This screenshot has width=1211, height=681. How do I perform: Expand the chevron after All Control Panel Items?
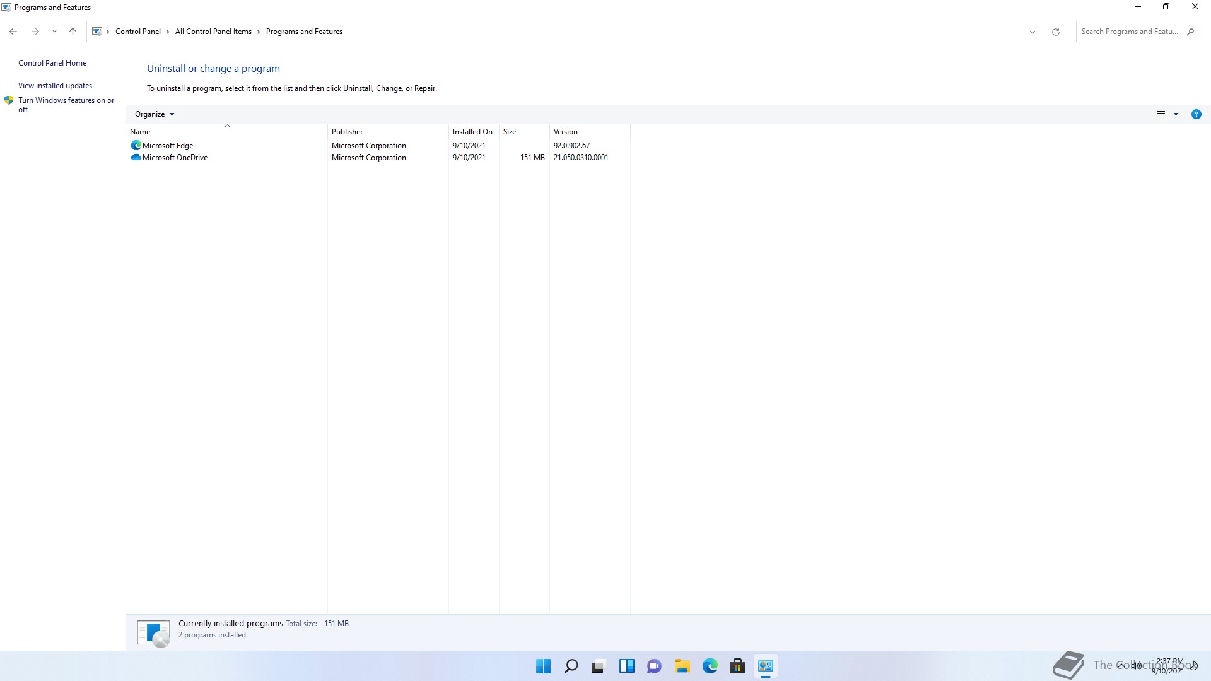(259, 32)
